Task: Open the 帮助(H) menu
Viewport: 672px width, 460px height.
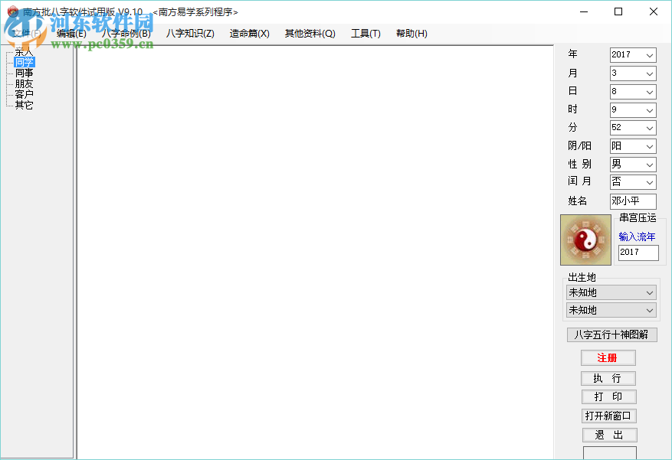Action: click(x=411, y=33)
